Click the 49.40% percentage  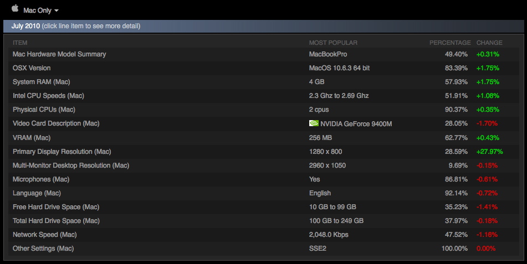click(x=456, y=54)
